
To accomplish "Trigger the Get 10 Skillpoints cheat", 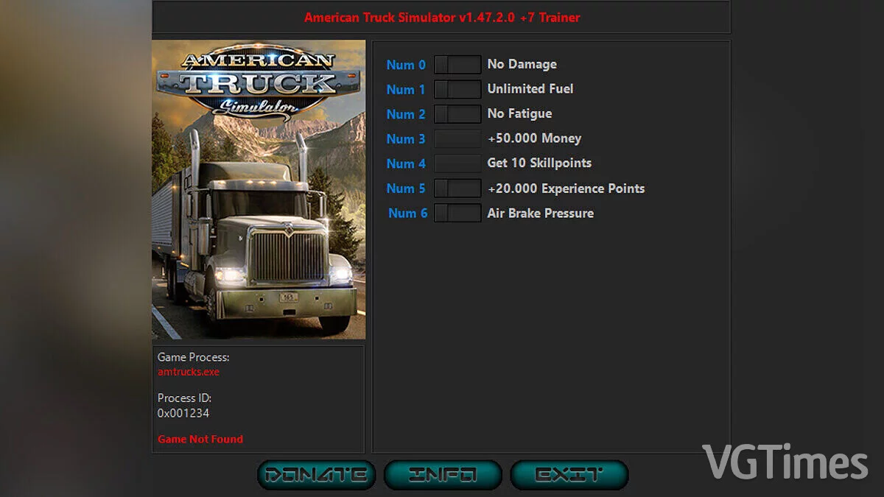I will pos(457,163).
